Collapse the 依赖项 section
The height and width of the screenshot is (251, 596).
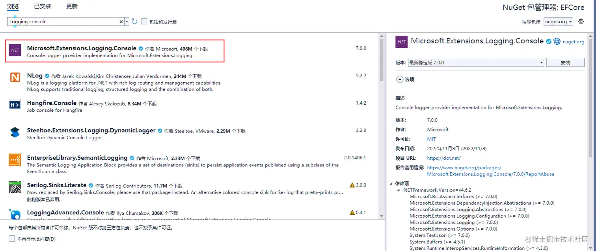coord(391,184)
